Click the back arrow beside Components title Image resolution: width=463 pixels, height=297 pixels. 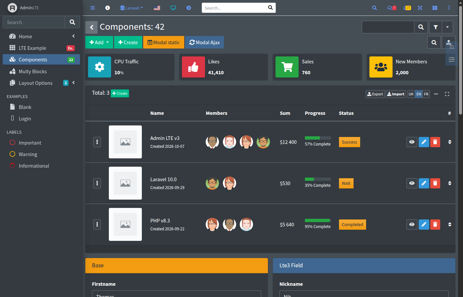pos(91,27)
